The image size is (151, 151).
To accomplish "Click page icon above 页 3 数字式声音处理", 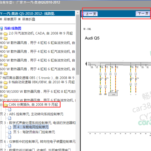I will [10, 118].
